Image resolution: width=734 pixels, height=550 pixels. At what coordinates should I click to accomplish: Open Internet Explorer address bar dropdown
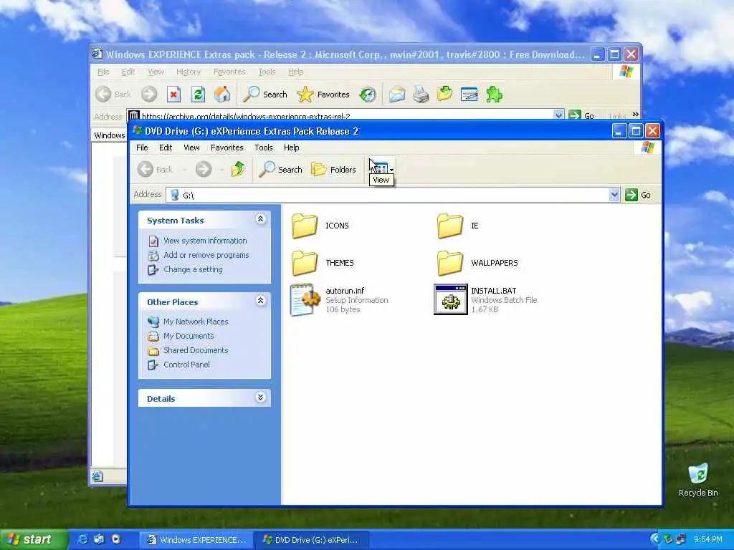(x=558, y=115)
